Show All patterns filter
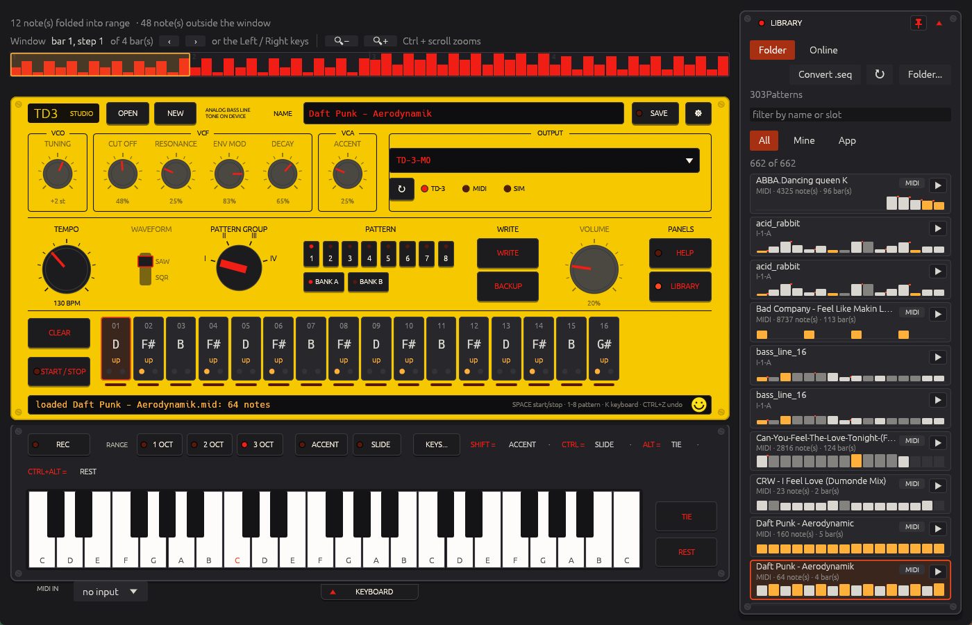Screen dimensions: 972x625 click(x=764, y=140)
